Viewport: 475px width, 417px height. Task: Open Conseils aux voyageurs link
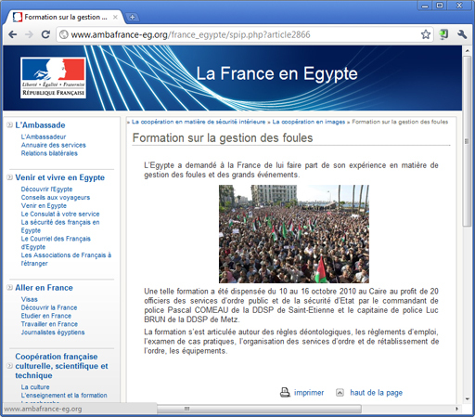56,198
